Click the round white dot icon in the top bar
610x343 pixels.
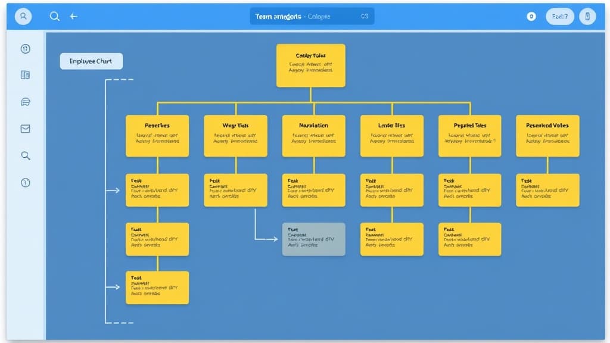coord(531,16)
